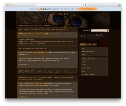126x106 pixels.
Task: Follow the www.freepub.cz link in the first post
Action: [55, 34]
